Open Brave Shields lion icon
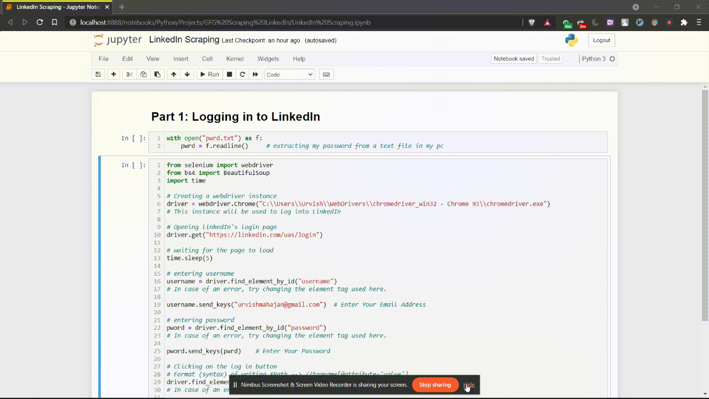This screenshot has width=709, height=399. [x=532, y=22]
